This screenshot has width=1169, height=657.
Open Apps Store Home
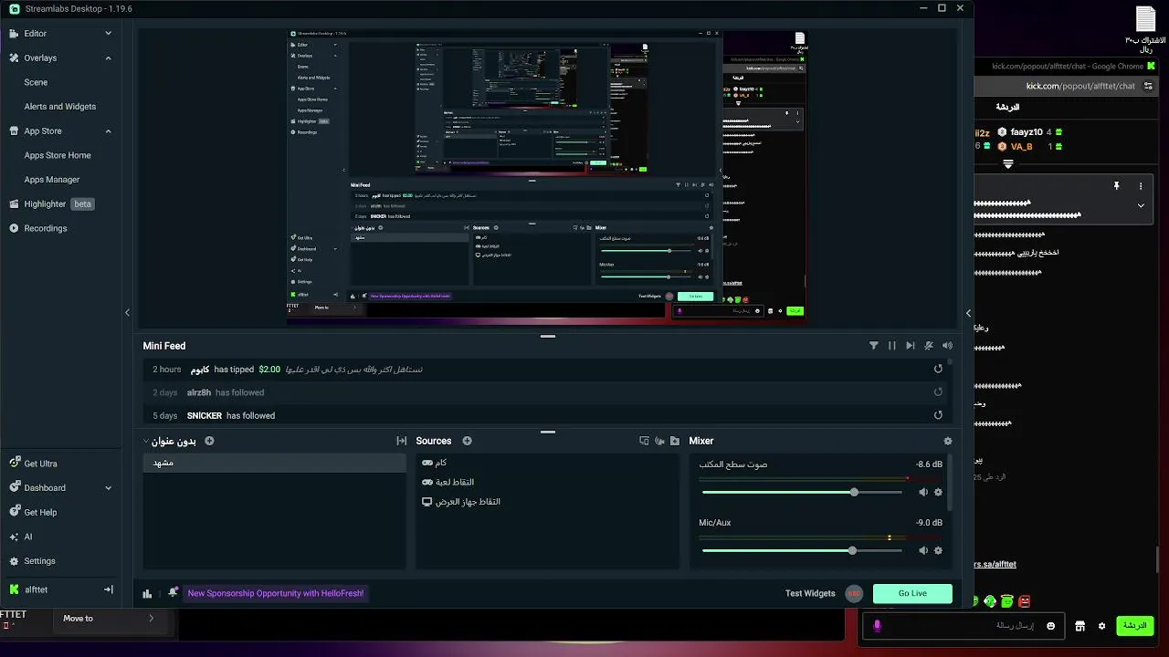[58, 155]
